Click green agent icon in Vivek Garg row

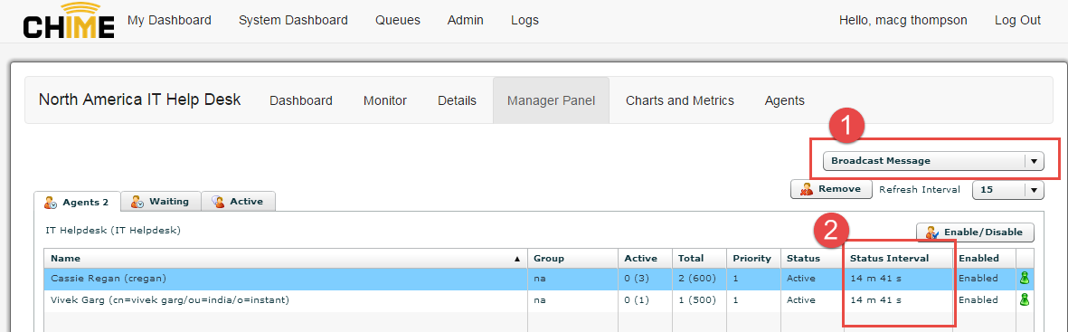[x=1024, y=299]
